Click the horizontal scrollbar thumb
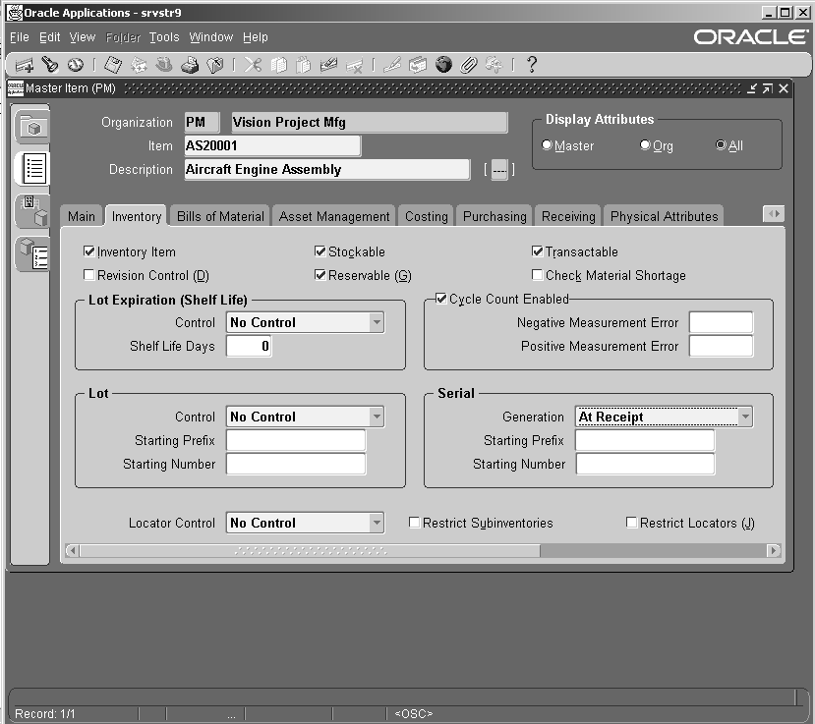 (x=310, y=550)
